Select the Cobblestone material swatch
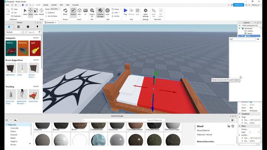The width and height of the screenshot is (267, 150). point(98,127)
